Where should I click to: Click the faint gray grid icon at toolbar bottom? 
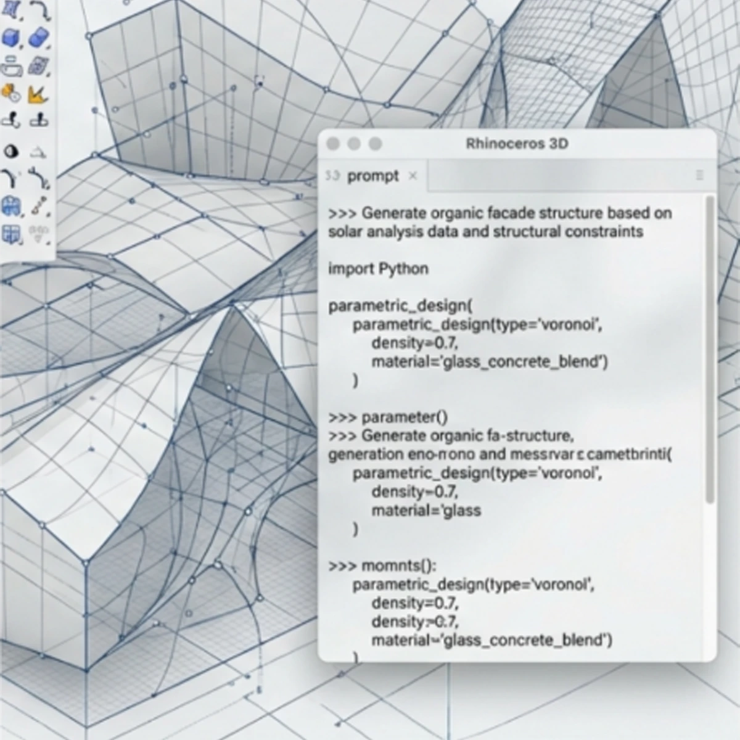[38, 234]
